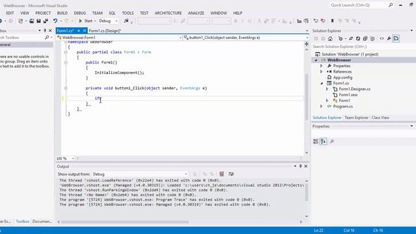The width and height of the screenshot is (416, 234).
Task: Click the Undo arrow in toolbar
Action: click(x=55, y=21)
